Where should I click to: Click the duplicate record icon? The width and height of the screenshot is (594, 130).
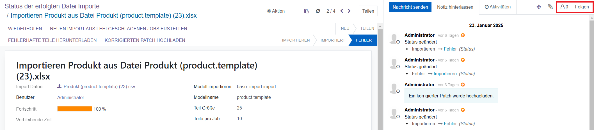(x=306, y=11)
